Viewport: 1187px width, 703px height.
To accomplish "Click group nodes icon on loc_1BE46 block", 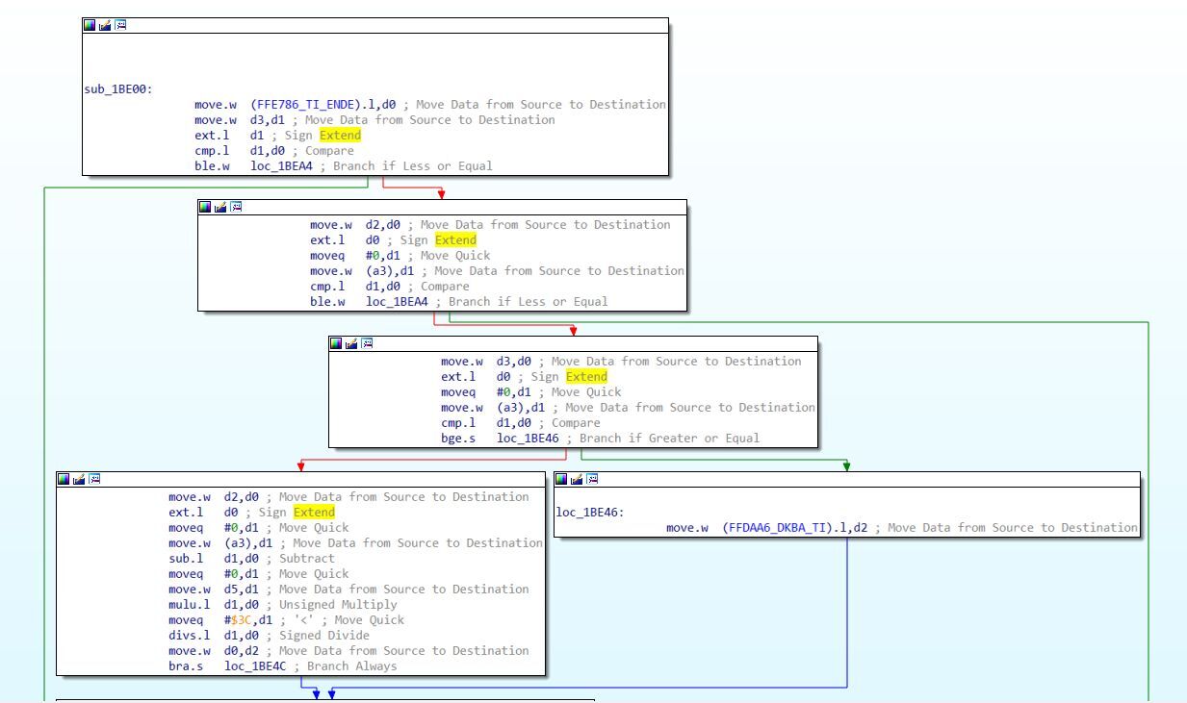I will [x=592, y=479].
